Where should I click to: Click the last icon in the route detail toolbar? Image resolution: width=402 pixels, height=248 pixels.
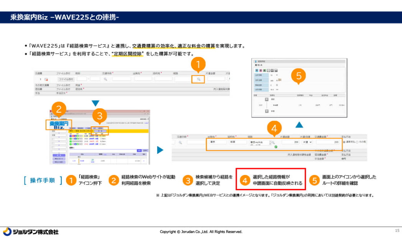(x=276, y=70)
